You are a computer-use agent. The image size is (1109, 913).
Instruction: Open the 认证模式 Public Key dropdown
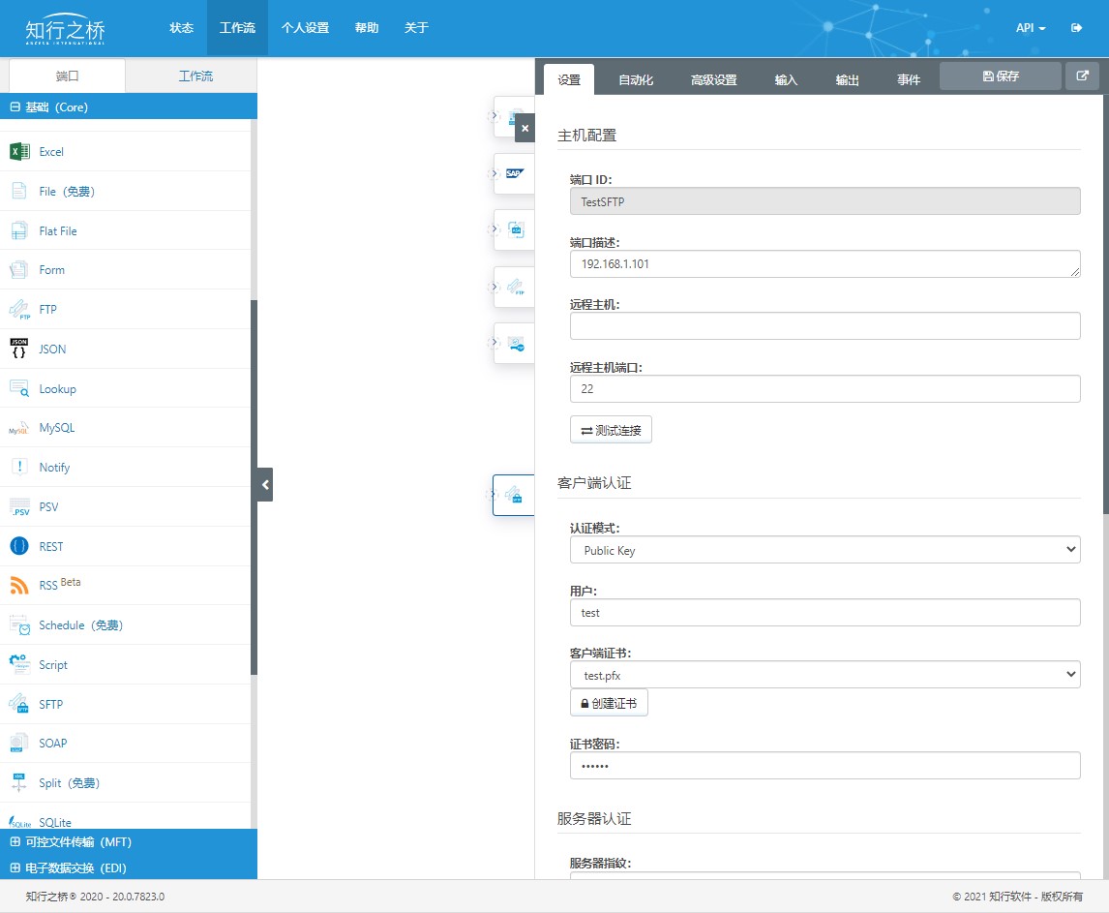[x=824, y=550]
